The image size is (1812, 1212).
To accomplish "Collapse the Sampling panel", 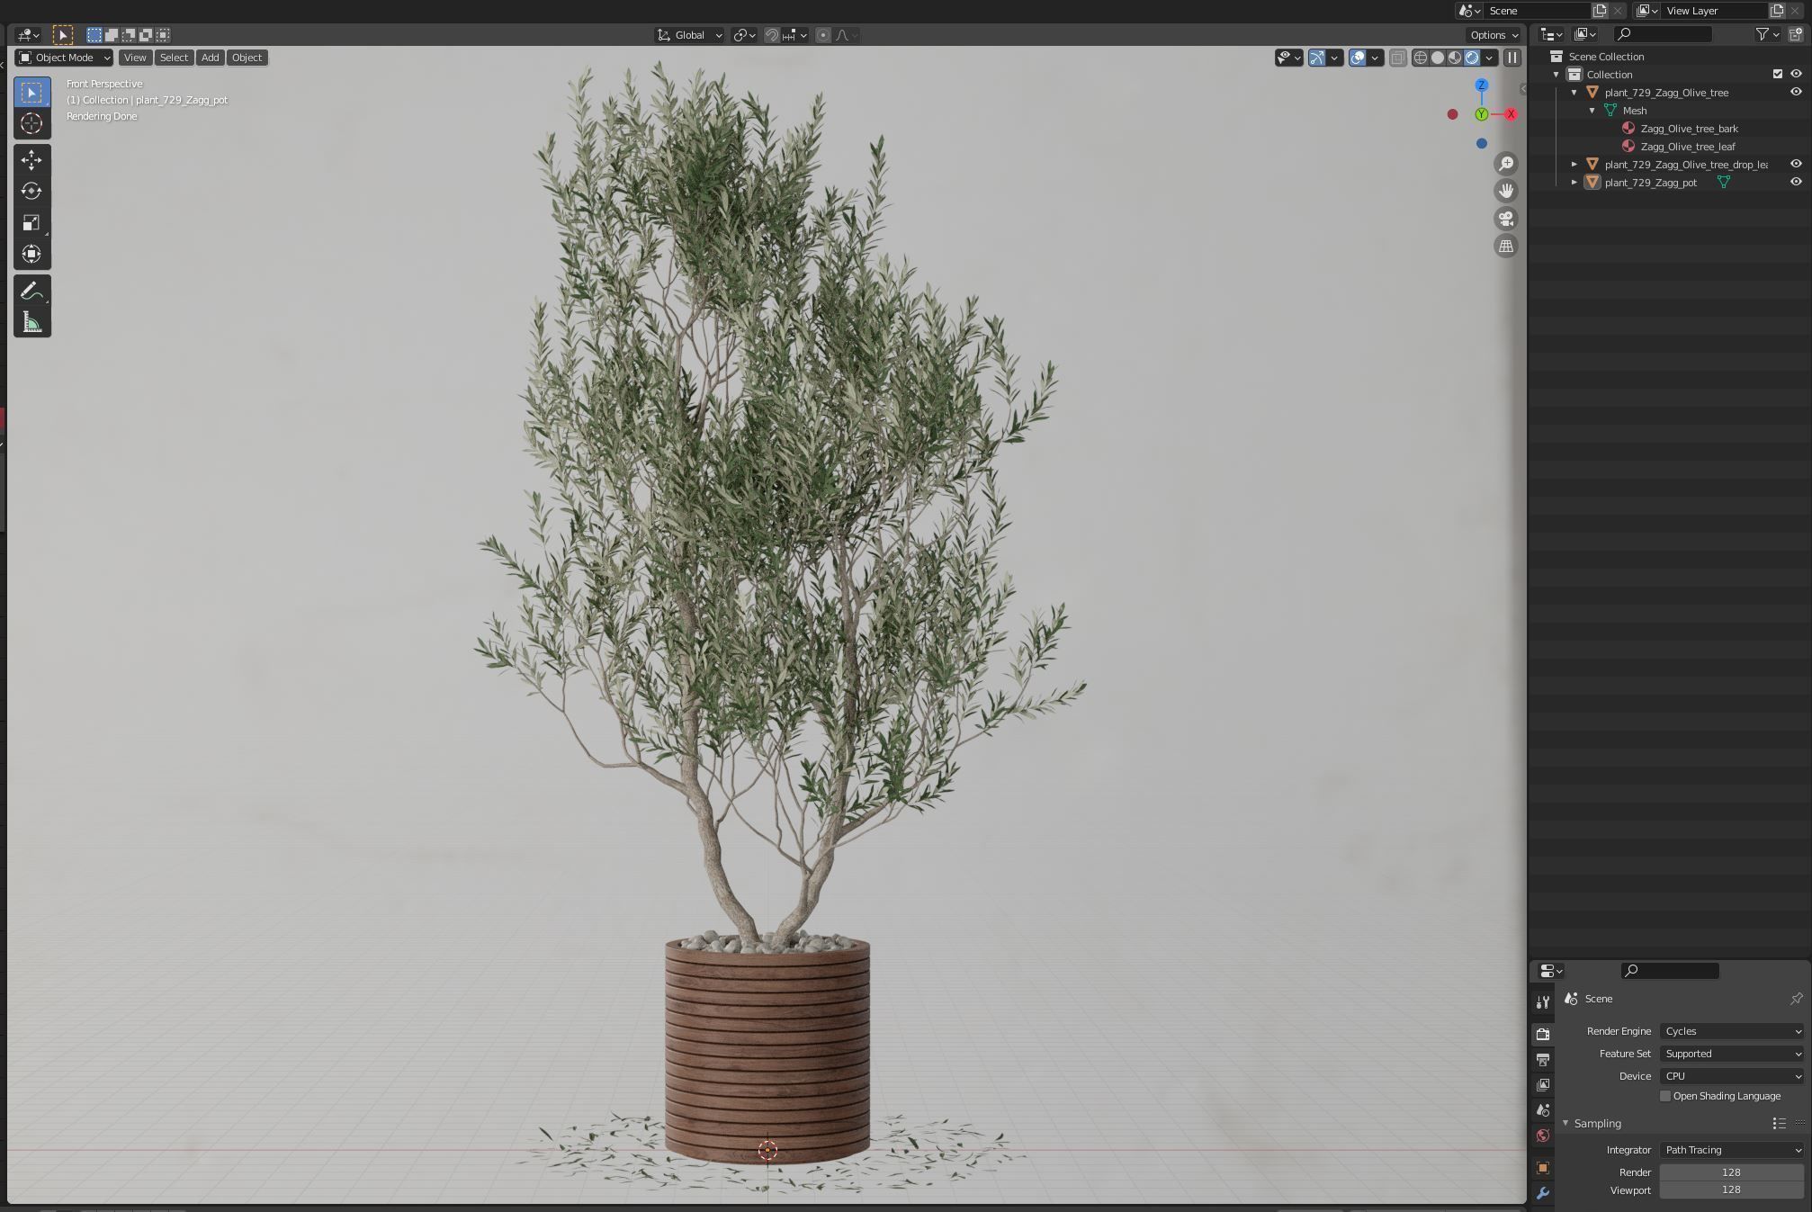I will 1565,1123.
